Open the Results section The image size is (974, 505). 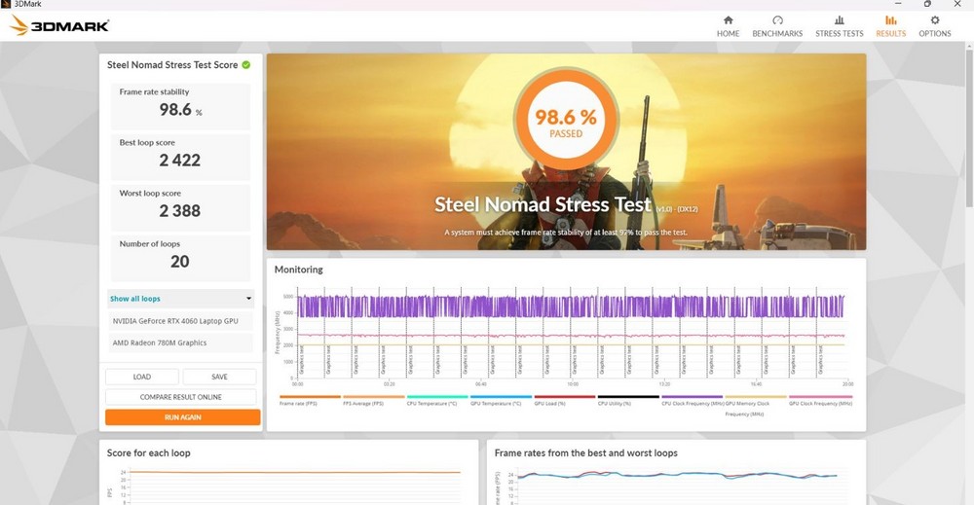pos(890,25)
